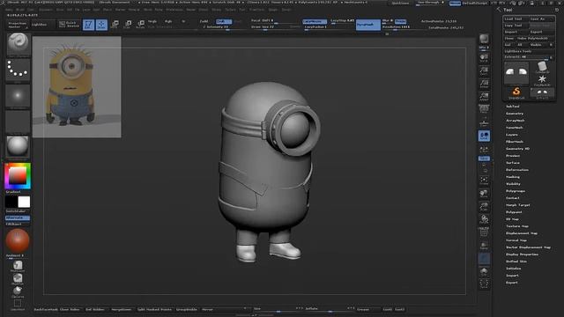Open the dotted stroke type selector
The image size is (564, 317).
18,70
